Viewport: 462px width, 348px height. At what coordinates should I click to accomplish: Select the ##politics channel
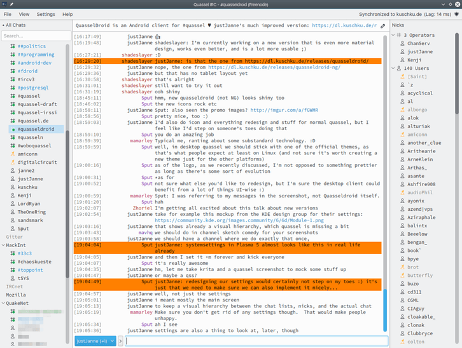point(32,46)
